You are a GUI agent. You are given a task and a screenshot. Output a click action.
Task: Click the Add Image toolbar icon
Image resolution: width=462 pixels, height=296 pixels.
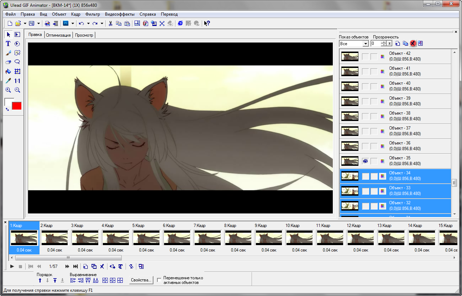[47, 23]
